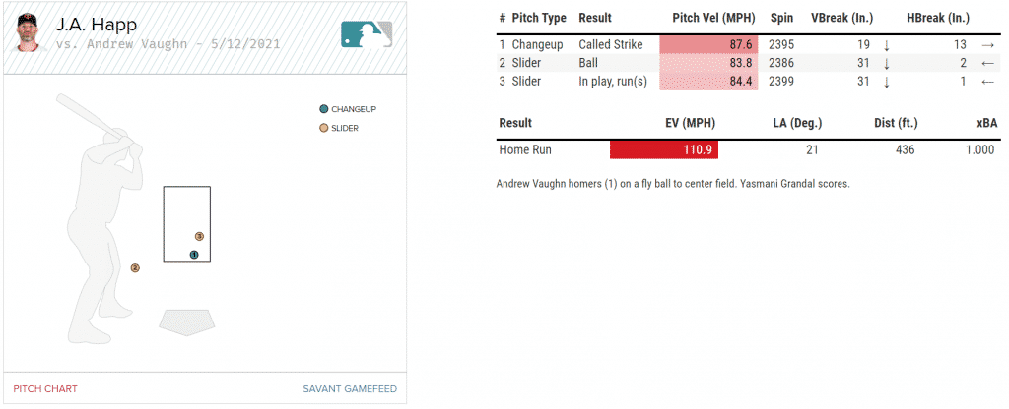Click pitch marker number 3

pyautogui.click(x=199, y=236)
